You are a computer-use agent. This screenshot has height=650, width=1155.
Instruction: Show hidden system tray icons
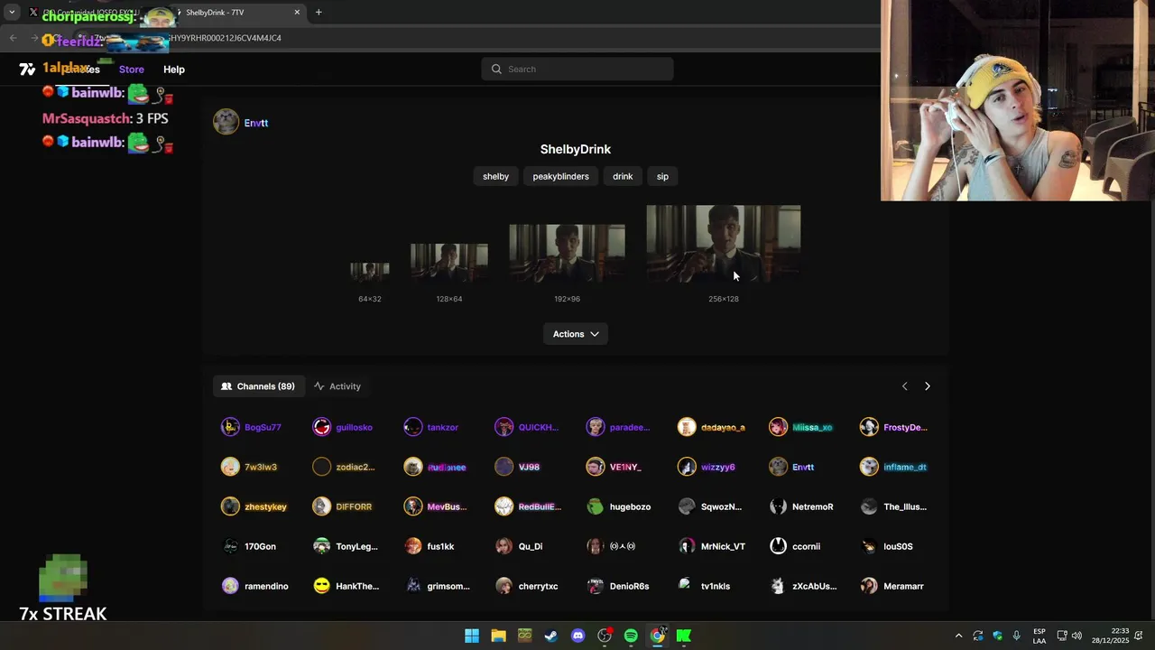pyautogui.click(x=958, y=636)
